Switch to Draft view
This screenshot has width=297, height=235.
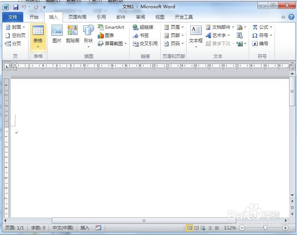217,228
